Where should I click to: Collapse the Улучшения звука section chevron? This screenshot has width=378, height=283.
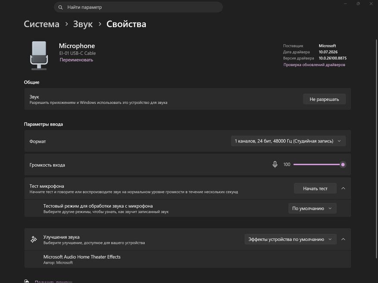tap(343, 239)
